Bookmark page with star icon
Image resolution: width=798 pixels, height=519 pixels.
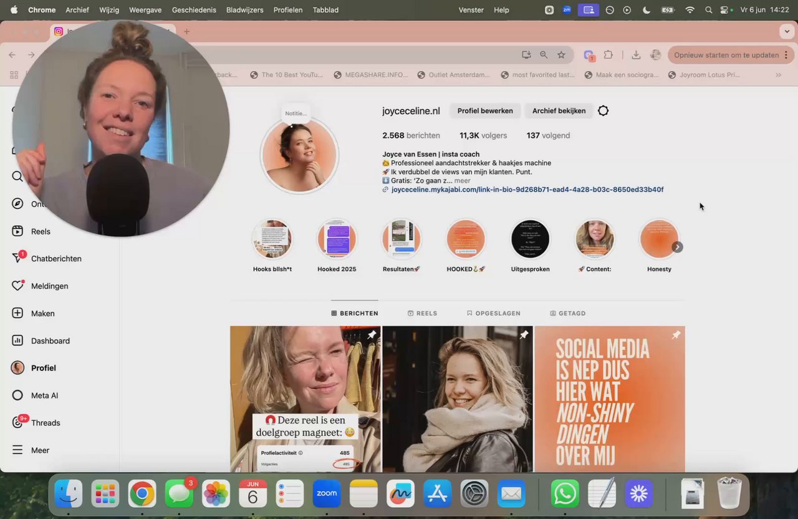click(561, 55)
